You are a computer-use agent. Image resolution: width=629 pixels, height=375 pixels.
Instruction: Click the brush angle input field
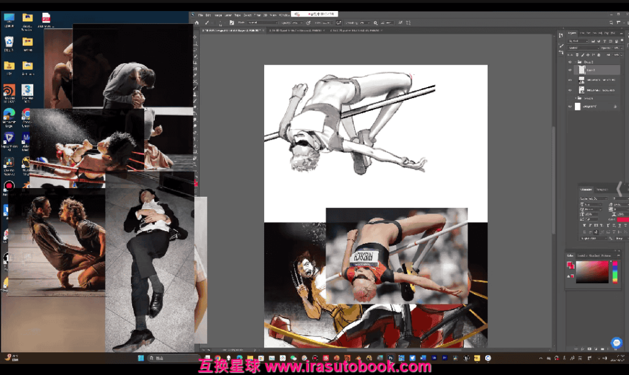tap(389, 23)
